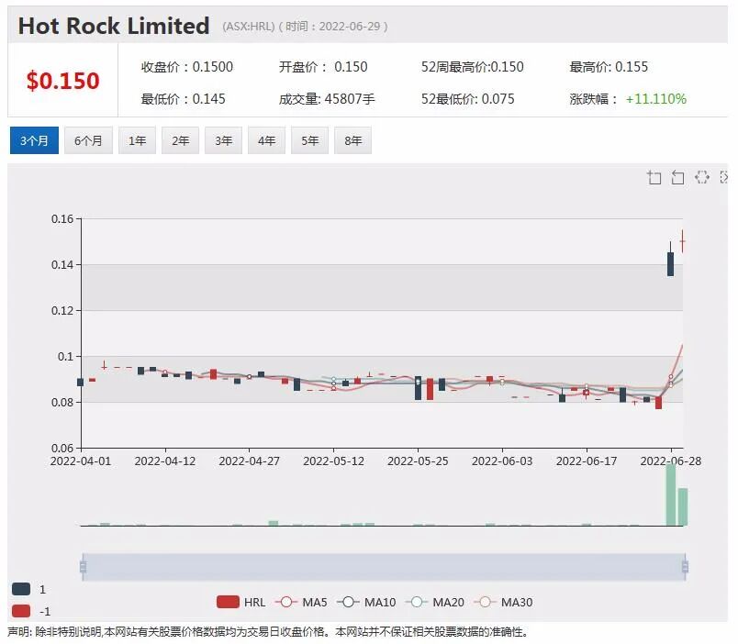Open the 4年 range view
The image size is (738, 644).
267,140
